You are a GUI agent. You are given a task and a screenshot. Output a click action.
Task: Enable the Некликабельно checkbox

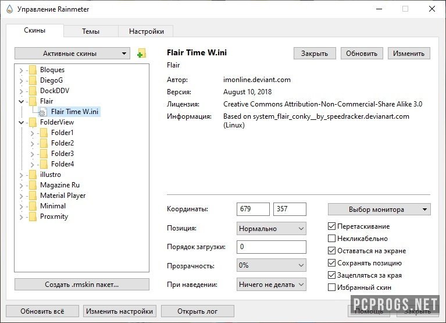click(331, 239)
